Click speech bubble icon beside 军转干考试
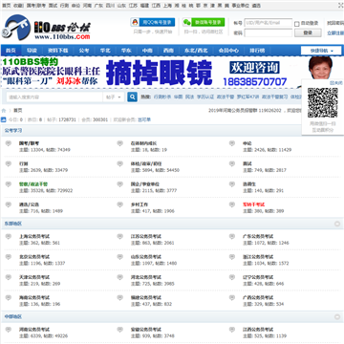 coord(232,204)
